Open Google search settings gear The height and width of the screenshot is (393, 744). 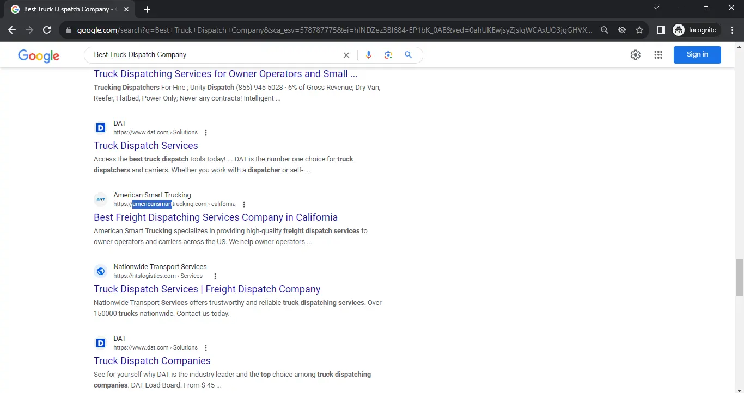point(635,54)
